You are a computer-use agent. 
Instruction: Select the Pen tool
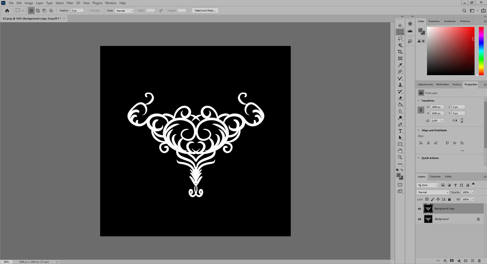point(400,125)
